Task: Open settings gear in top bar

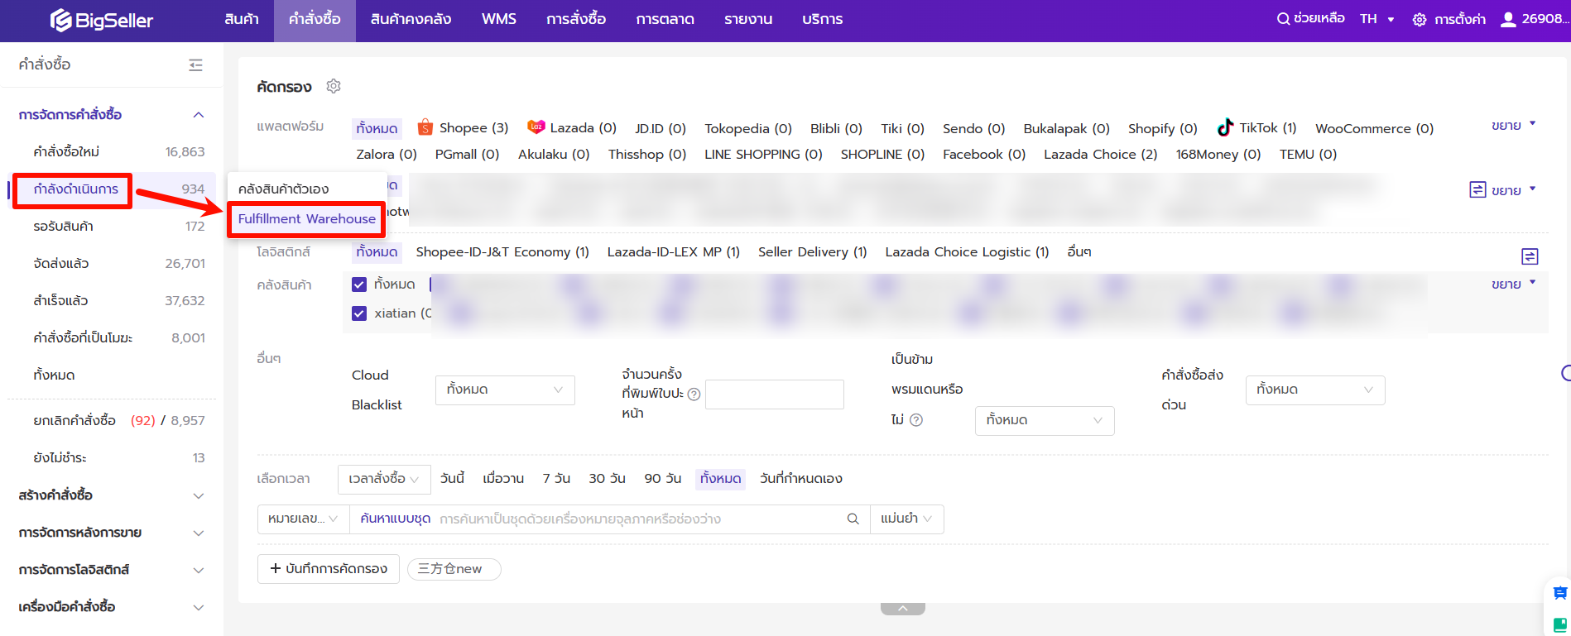Action: pos(1420,20)
